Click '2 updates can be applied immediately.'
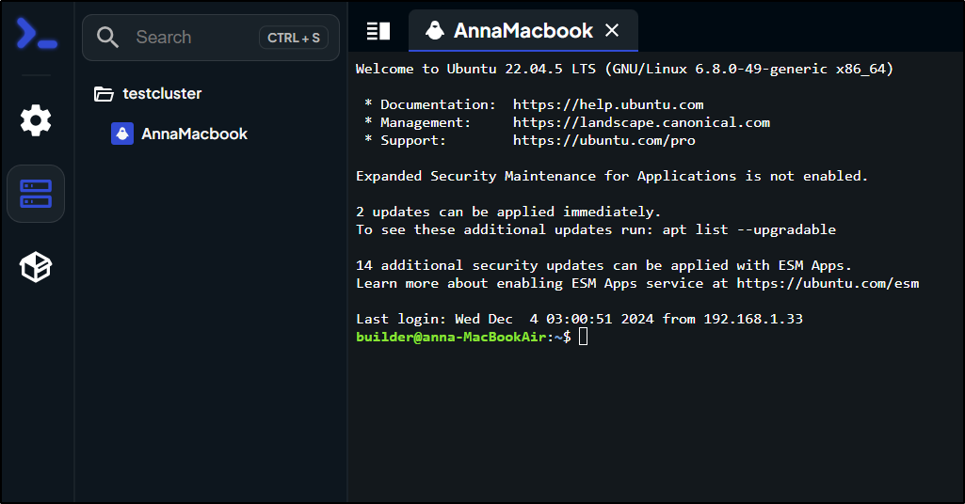965x504 pixels. [x=508, y=213]
